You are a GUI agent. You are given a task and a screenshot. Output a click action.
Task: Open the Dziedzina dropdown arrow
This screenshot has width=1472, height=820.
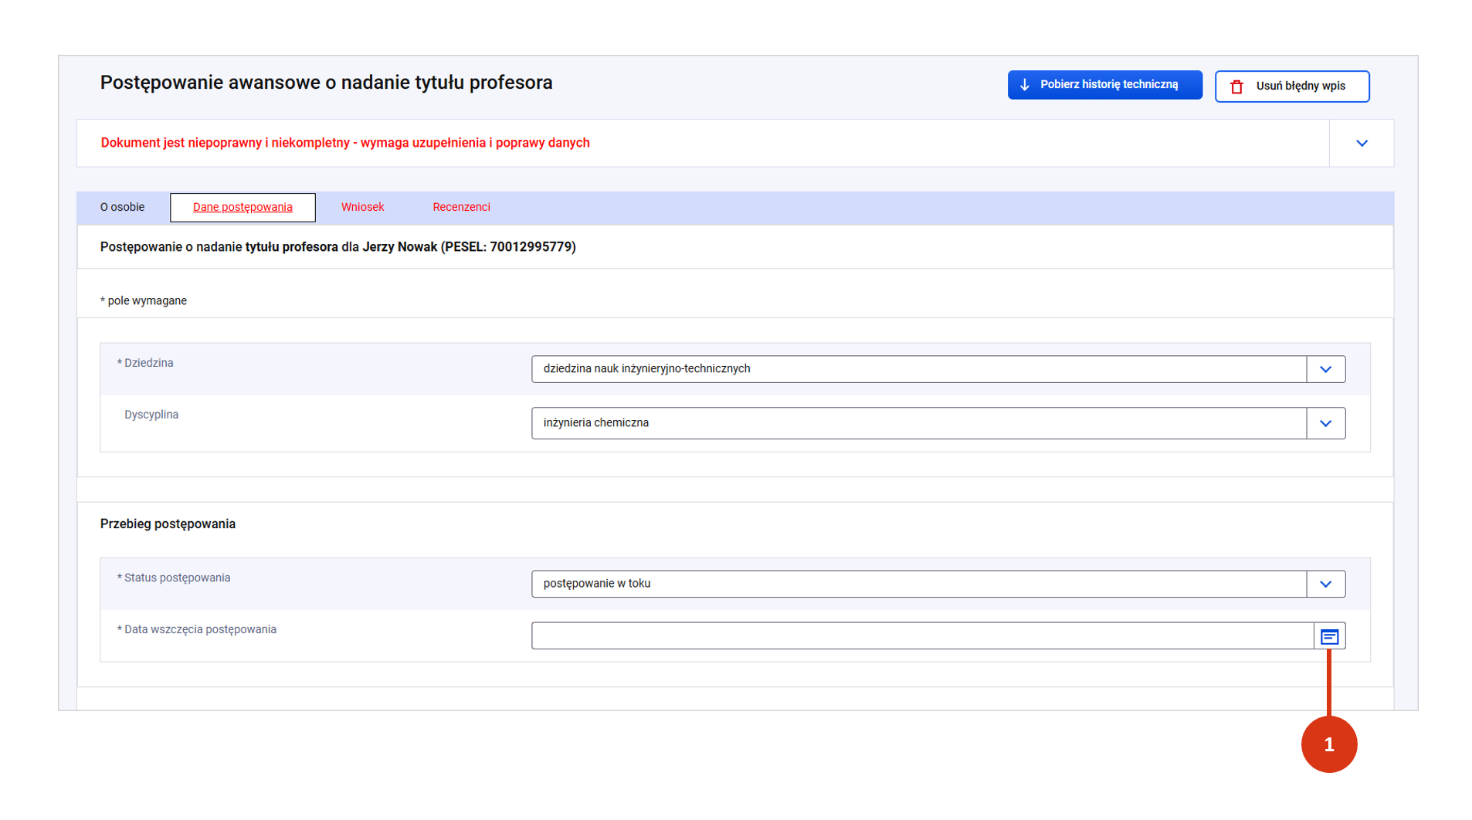coord(1325,369)
